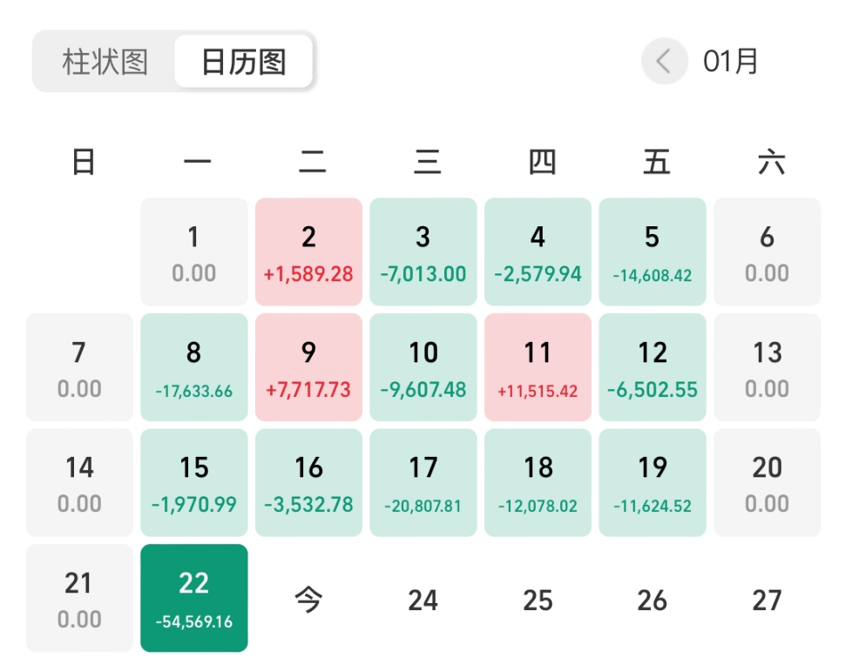Select day 13 calendar cell
Screen dimensions: 845x671
click(767, 367)
